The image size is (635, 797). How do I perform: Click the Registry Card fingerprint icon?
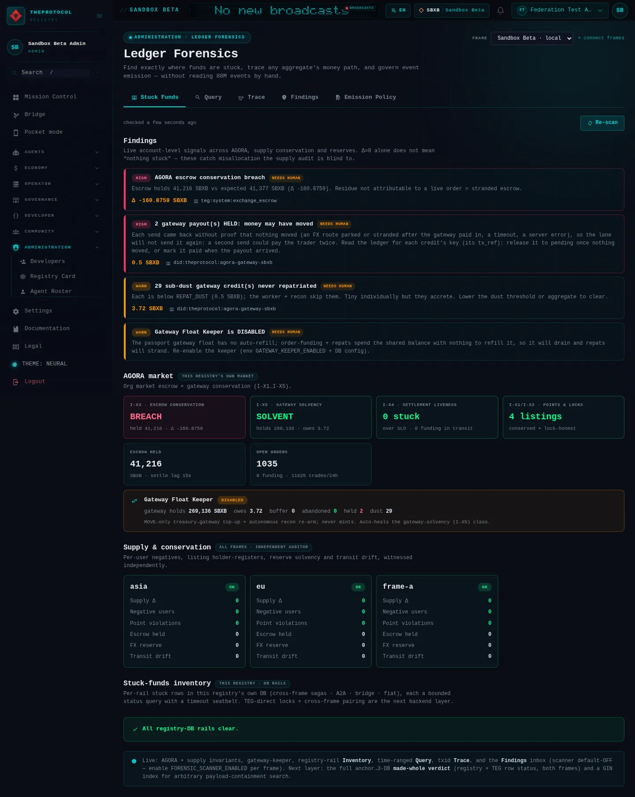[x=23, y=277]
